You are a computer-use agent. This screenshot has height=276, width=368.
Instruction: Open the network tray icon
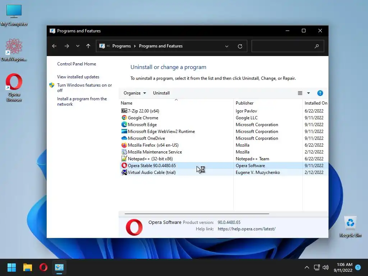coord(317,267)
